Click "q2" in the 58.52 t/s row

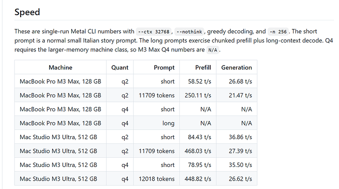tap(125, 82)
